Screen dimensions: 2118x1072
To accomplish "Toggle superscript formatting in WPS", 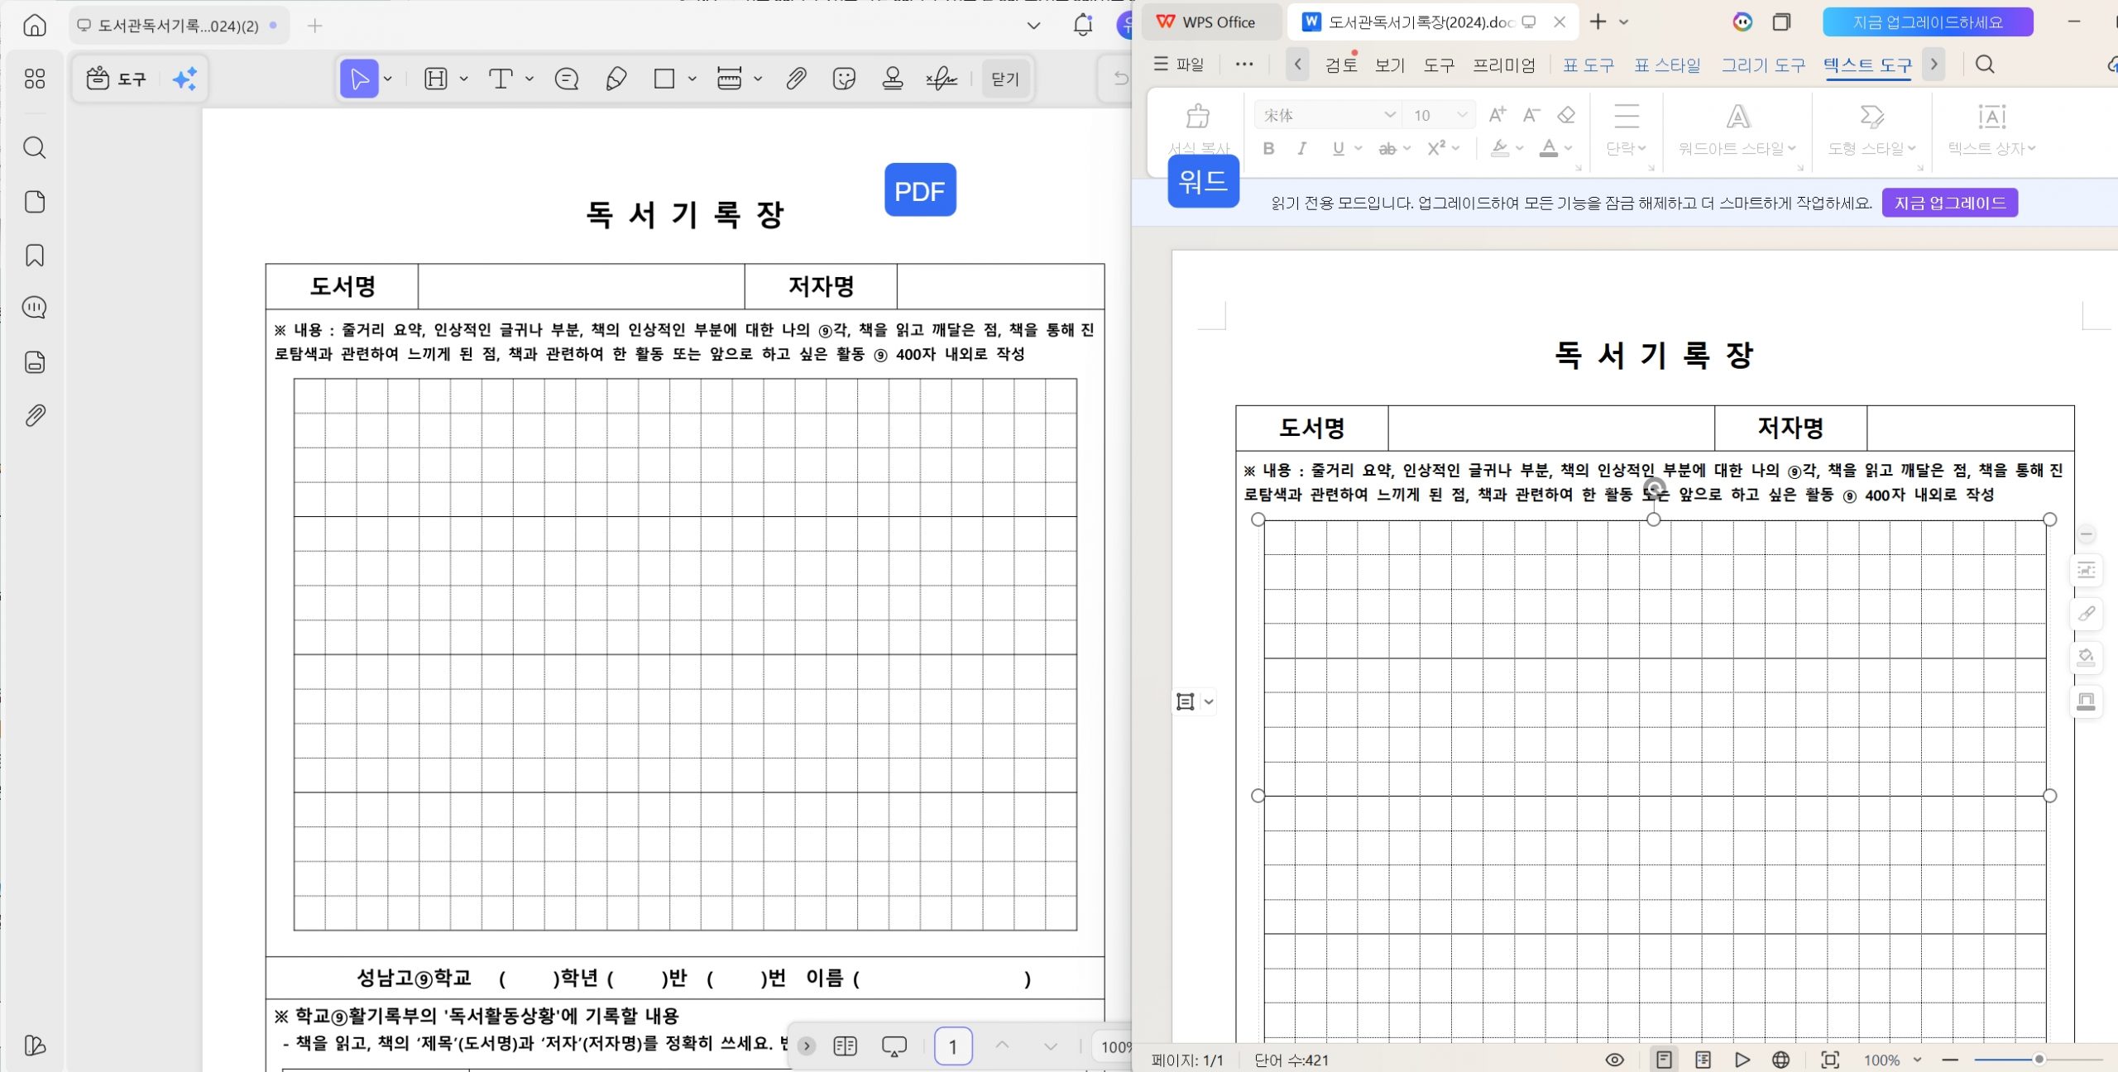I will tap(1437, 148).
